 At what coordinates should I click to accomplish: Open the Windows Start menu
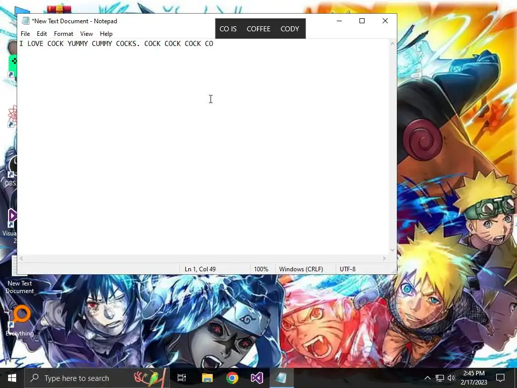[x=12, y=378]
